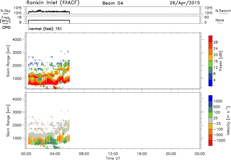Viewport: 231px width, 160px height.
Task: Select the bright blue swatch above 1000 m/s
Action: point(210,98)
